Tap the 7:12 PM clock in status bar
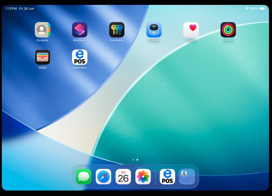 click(x=11, y=9)
